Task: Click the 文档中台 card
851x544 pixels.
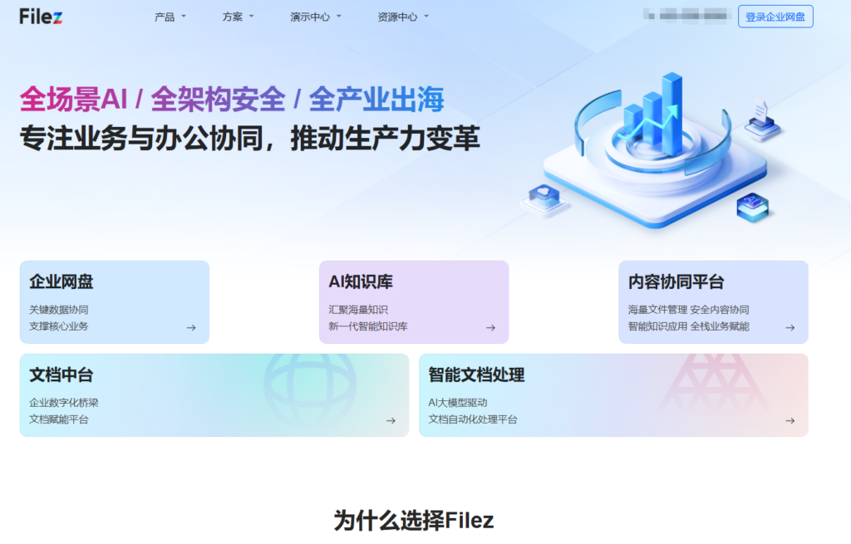Action: (214, 395)
